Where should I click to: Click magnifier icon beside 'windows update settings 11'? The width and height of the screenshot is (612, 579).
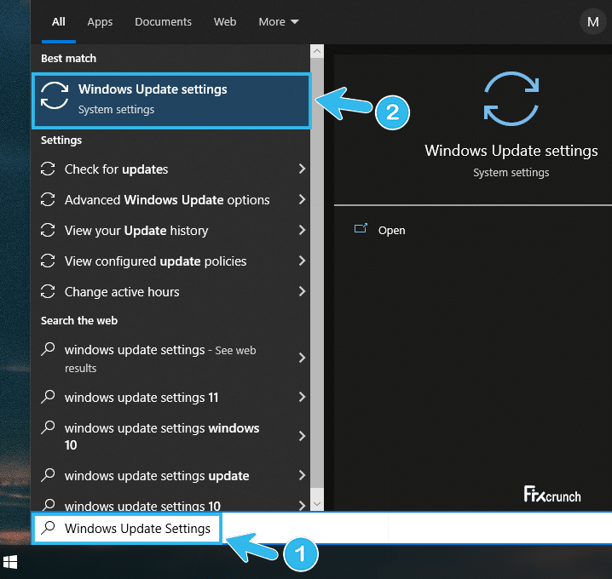pos(48,397)
